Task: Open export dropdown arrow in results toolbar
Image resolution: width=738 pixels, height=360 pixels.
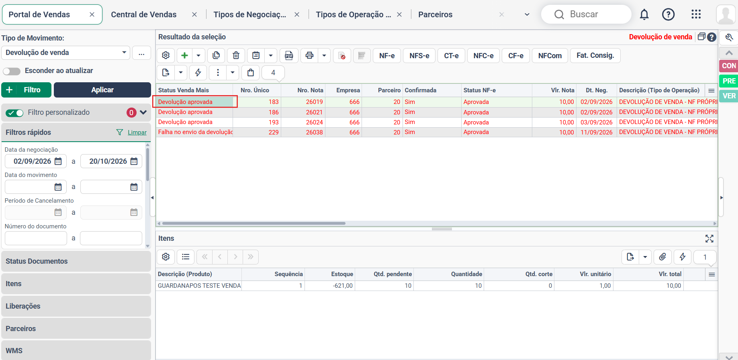Action: pyautogui.click(x=181, y=73)
